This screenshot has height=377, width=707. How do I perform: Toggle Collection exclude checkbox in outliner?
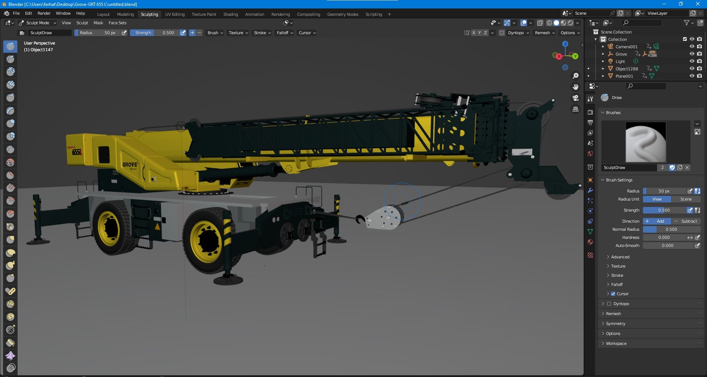685,39
